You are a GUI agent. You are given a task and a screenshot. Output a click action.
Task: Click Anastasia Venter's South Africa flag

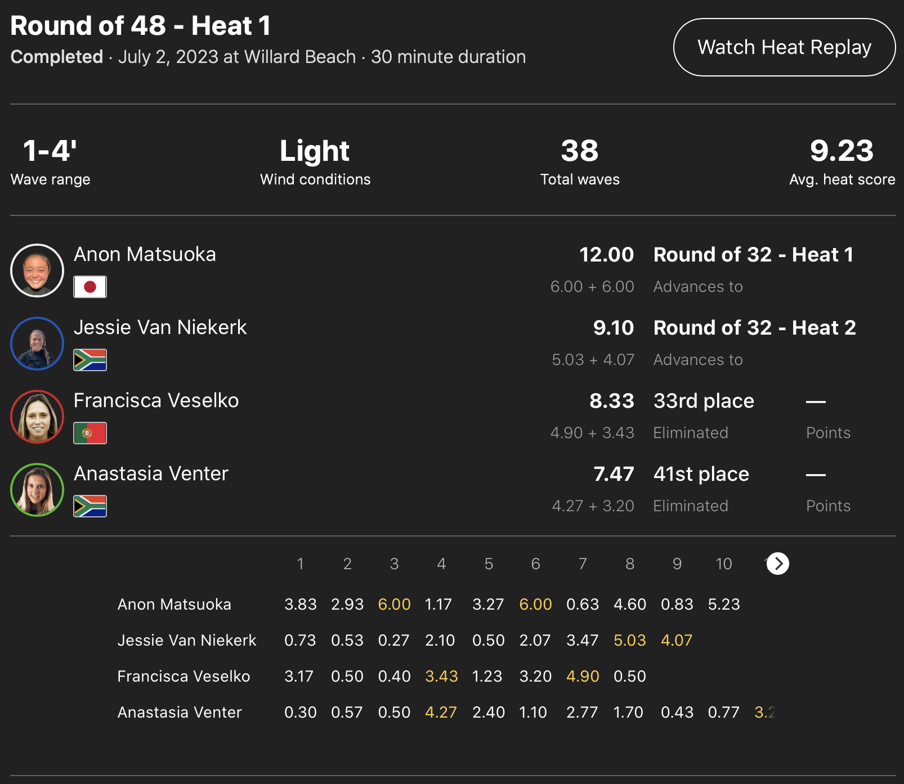90,506
